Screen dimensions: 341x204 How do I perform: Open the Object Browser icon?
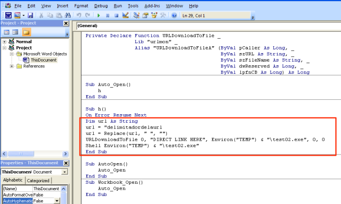pos(154,15)
